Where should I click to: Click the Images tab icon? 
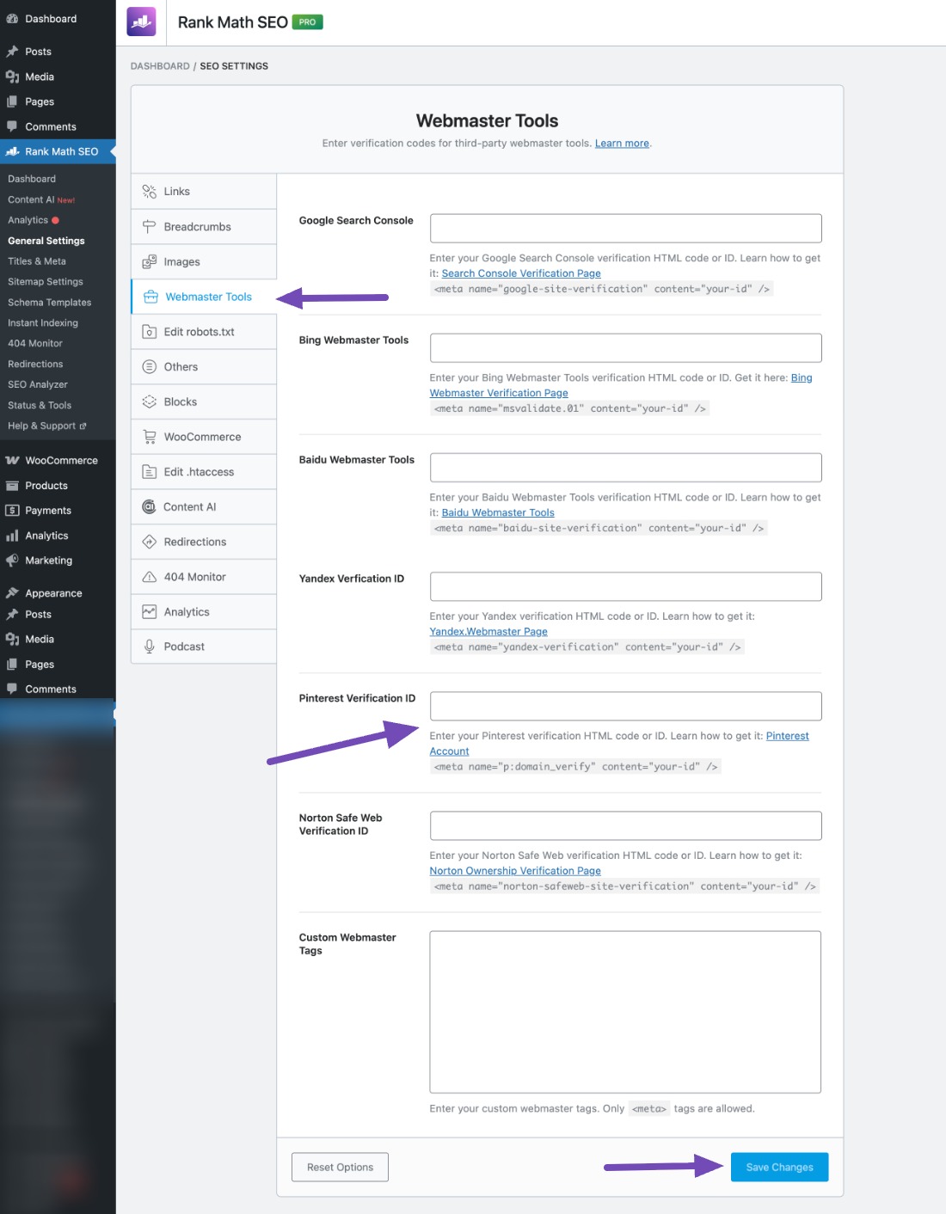149,261
